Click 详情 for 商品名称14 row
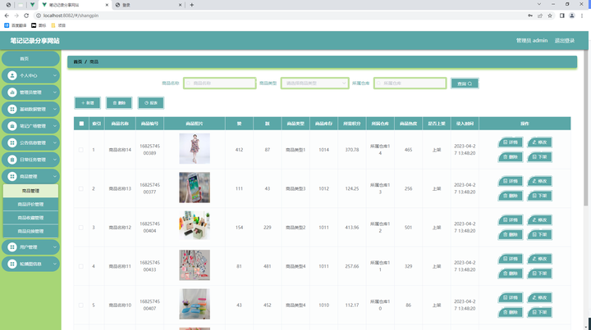This screenshot has height=330, width=591. [511, 142]
